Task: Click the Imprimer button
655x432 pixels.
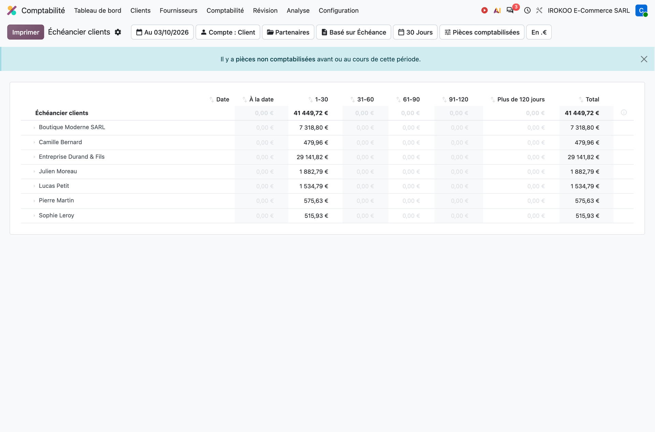Action: (26, 32)
